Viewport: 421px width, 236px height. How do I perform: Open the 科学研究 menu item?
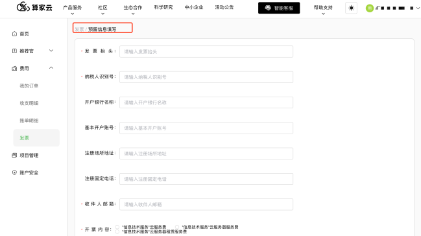tap(163, 8)
